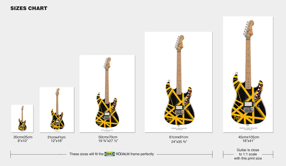Screen dimensions: 286x166
Task: Click the 'Guitar is close to 1:1 scale' note
Action: click(x=248, y=154)
